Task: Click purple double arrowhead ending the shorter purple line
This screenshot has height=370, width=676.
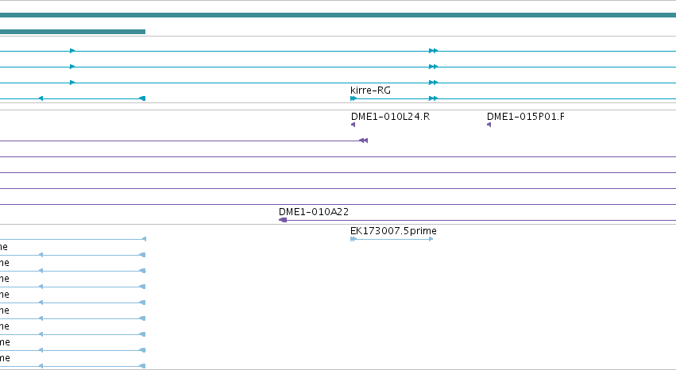Action: 364,141
